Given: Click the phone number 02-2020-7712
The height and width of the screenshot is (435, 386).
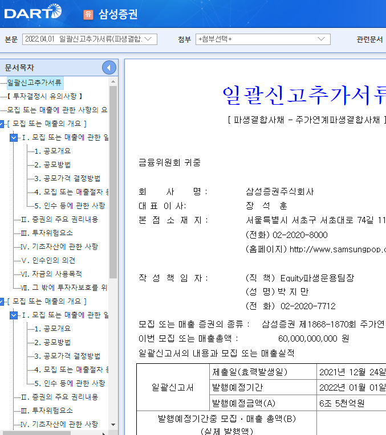Looking at the screenshot, I should click(308, 306).
